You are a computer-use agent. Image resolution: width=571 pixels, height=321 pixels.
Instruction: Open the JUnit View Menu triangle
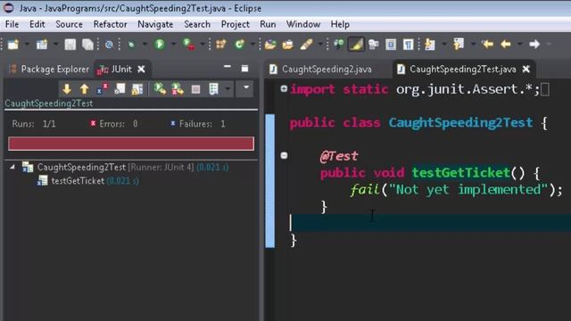point(246,87)
